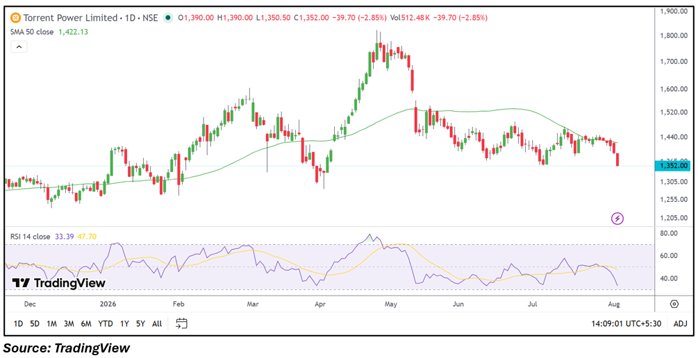Click the green market status dot

tap(168, 18)
